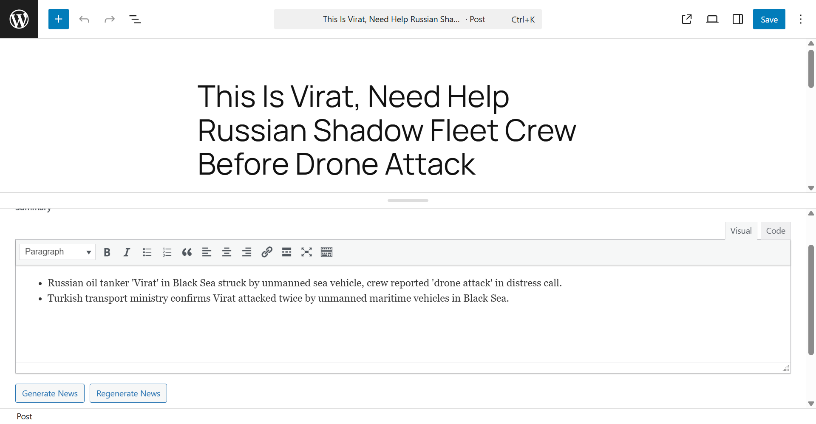Open the device preview options

point(712,19)
